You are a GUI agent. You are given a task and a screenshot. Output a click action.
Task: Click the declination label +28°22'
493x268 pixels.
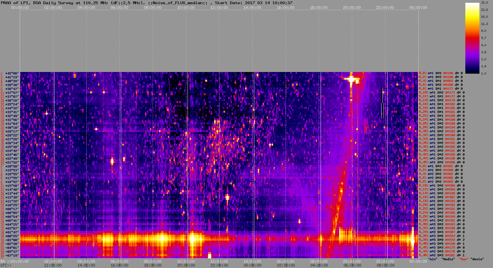[12, 135]
